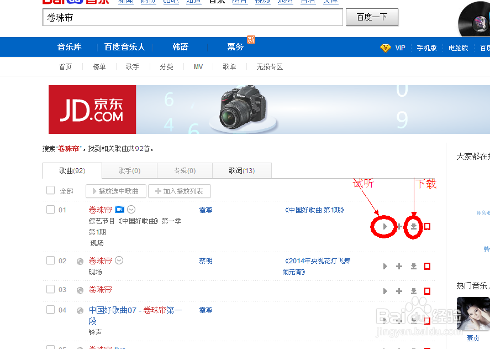Switch to the 歌手(0) tab
The width and height of the screenshot is (490, 349).
(x=129, y=170)
